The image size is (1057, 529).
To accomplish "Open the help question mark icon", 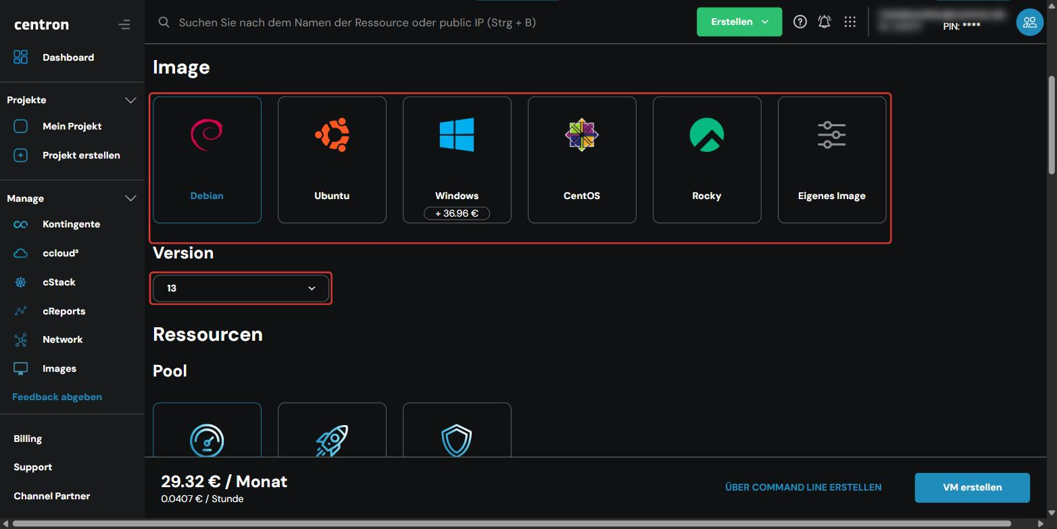I will click(x=800, y=22).
